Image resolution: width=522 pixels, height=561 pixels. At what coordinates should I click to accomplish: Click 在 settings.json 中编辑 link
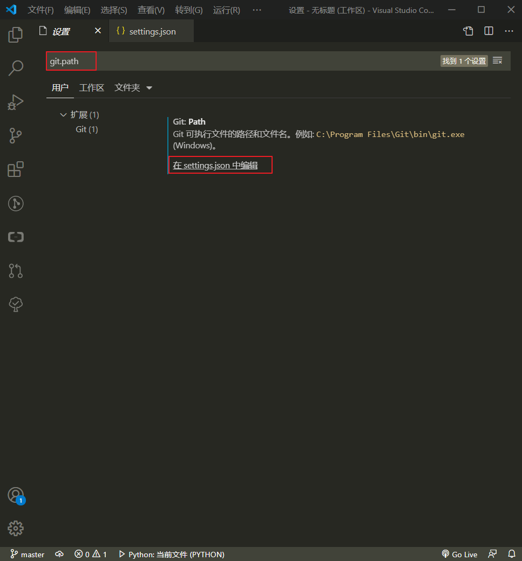215,165
